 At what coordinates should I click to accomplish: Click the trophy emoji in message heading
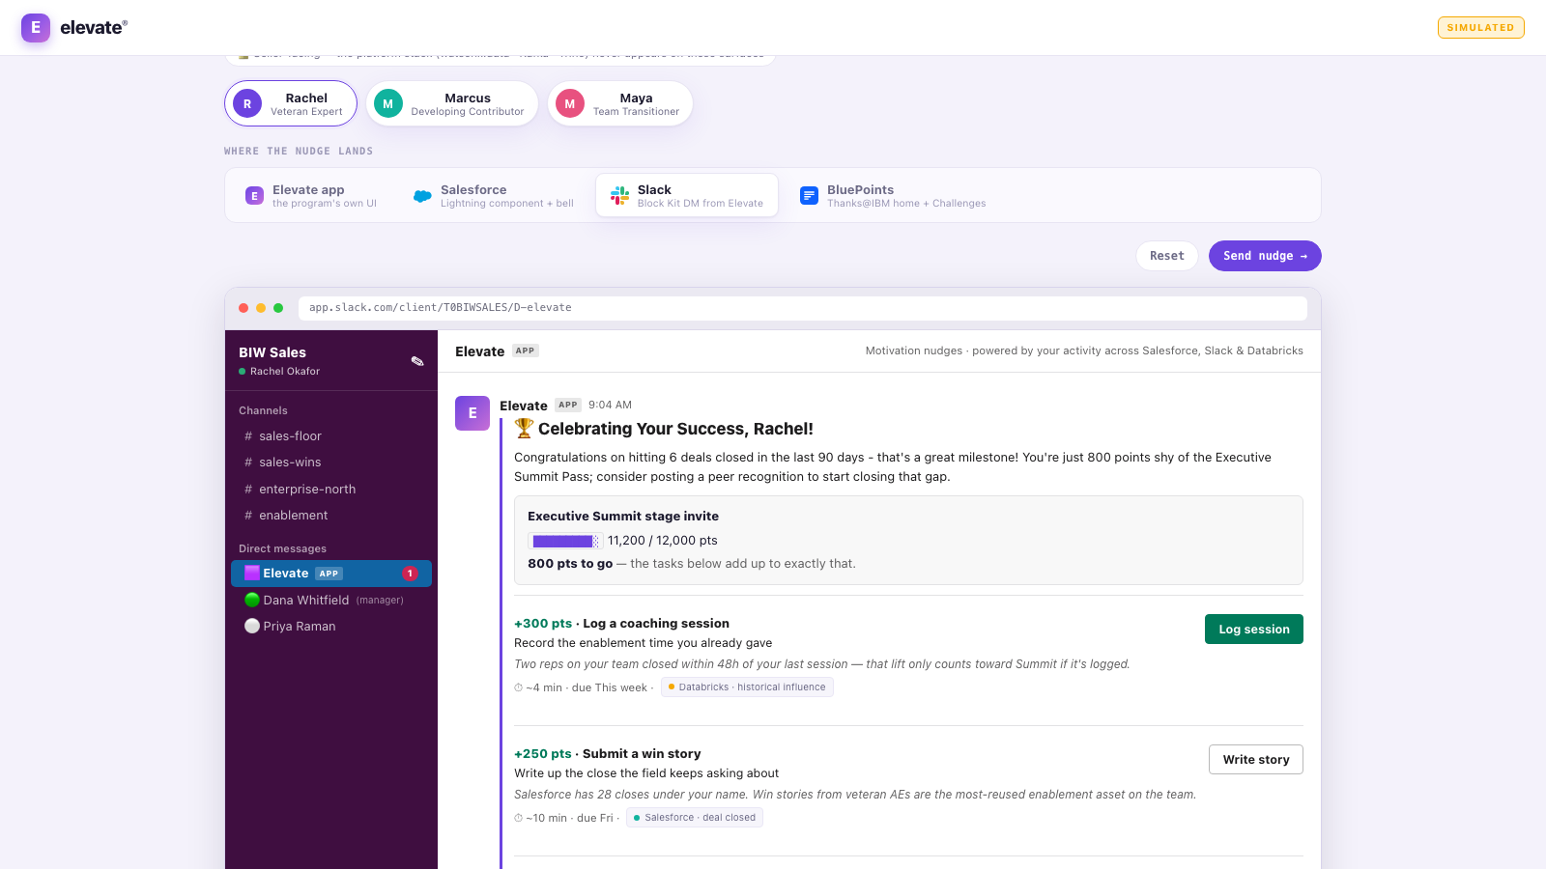[524, 428]
